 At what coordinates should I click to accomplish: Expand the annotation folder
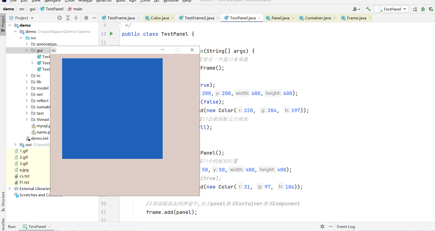pos(27,44)
